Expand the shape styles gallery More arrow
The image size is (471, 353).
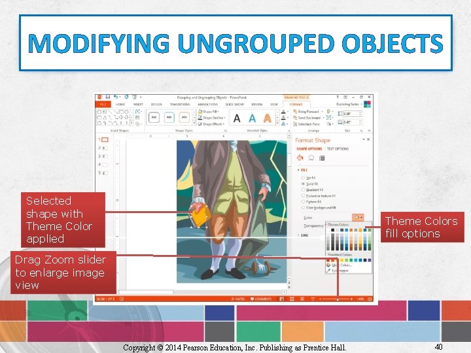pyautogui.click(x=194, y=124)
